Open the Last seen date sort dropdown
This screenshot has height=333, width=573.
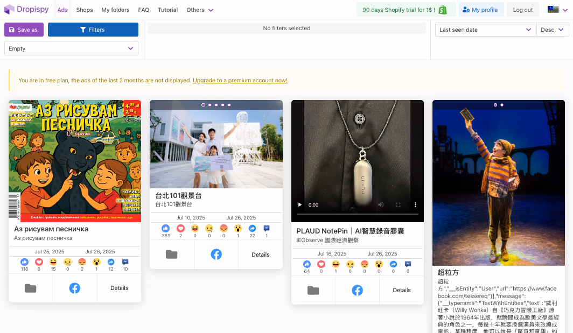(486, 30)
